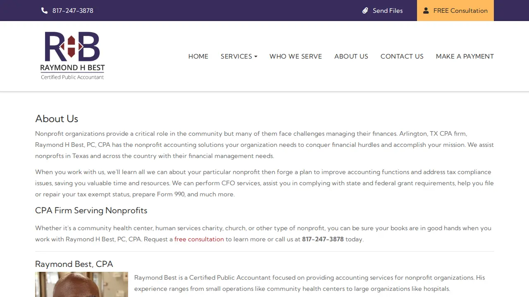Follow the red free consultation link

pos(199,239)
